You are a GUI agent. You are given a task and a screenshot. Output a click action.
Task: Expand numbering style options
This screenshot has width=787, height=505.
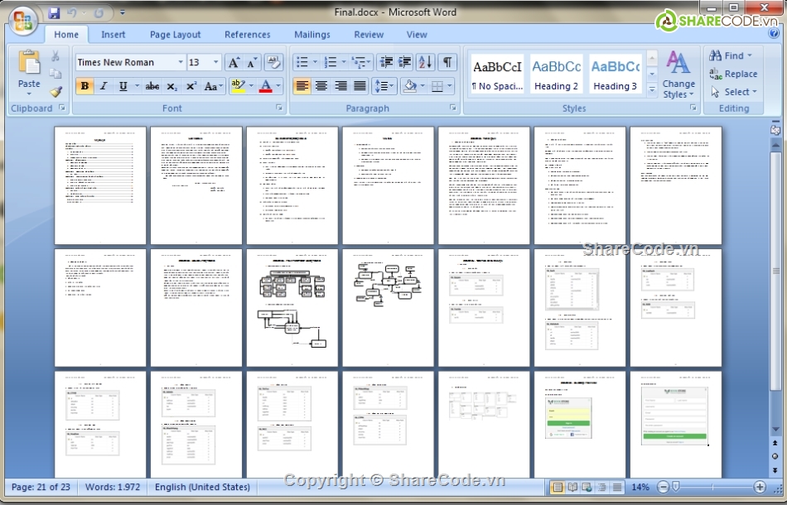tap(344, 62)
